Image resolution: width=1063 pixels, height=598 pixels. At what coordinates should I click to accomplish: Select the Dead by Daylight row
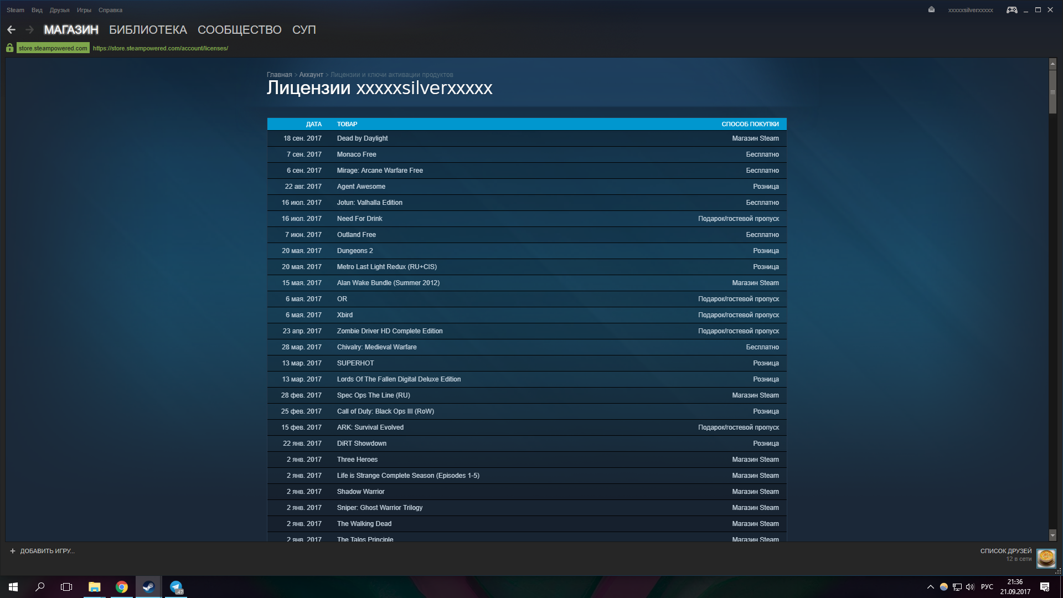[527, 138]
